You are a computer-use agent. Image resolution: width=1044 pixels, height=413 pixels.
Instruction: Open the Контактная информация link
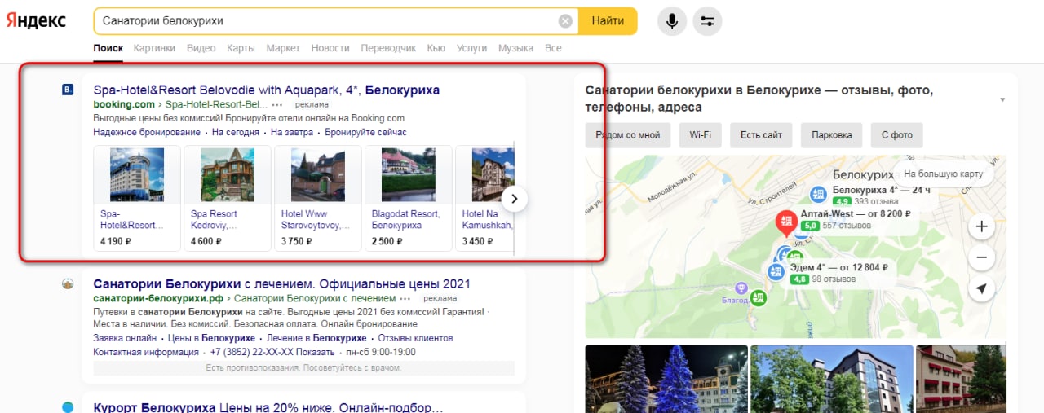click(146, 352)
